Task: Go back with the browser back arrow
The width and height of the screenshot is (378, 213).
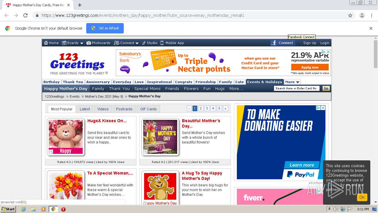Action: (6, 15)
